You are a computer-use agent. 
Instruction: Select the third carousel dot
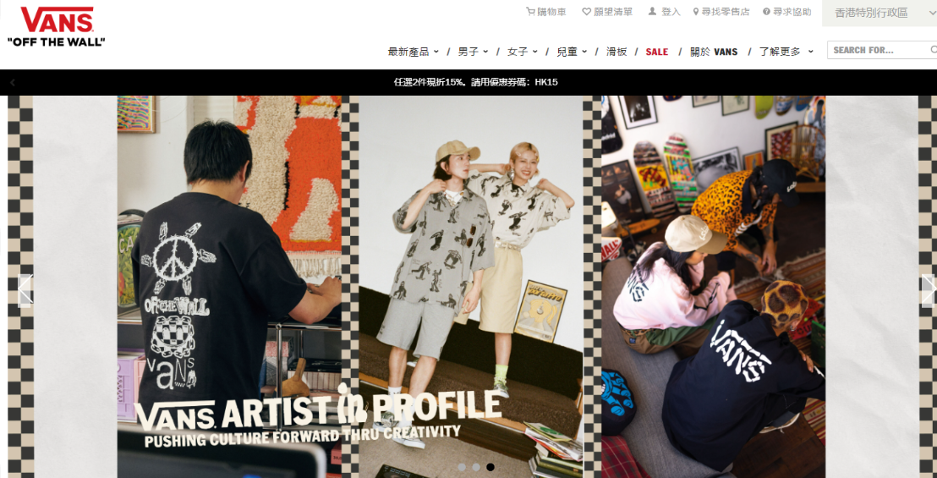coord(490,467)
